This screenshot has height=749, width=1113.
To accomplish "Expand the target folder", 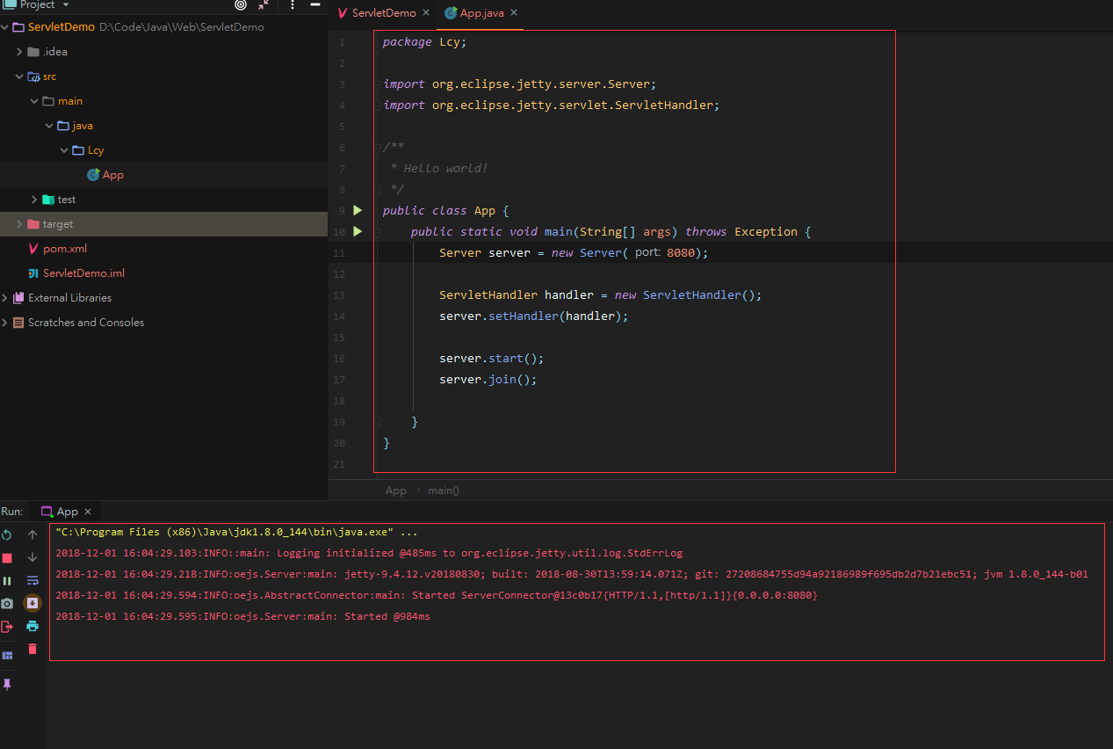I will coord(20,224).
